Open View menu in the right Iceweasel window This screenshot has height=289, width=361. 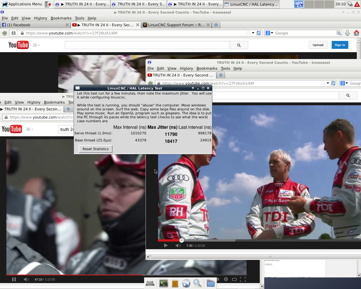172,68
